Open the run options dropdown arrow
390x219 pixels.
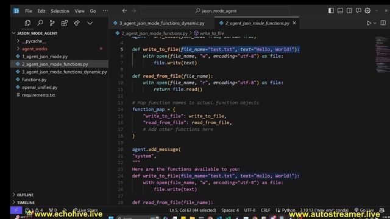(x=375, y=23)
